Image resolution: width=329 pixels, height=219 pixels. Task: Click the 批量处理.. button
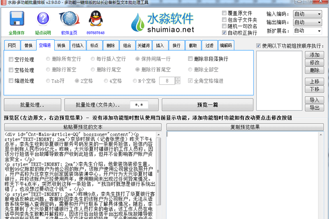[32, 105]
